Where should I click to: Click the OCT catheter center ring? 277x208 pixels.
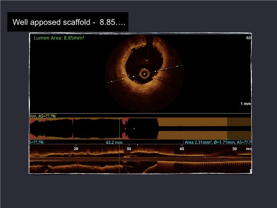(144, 73)
